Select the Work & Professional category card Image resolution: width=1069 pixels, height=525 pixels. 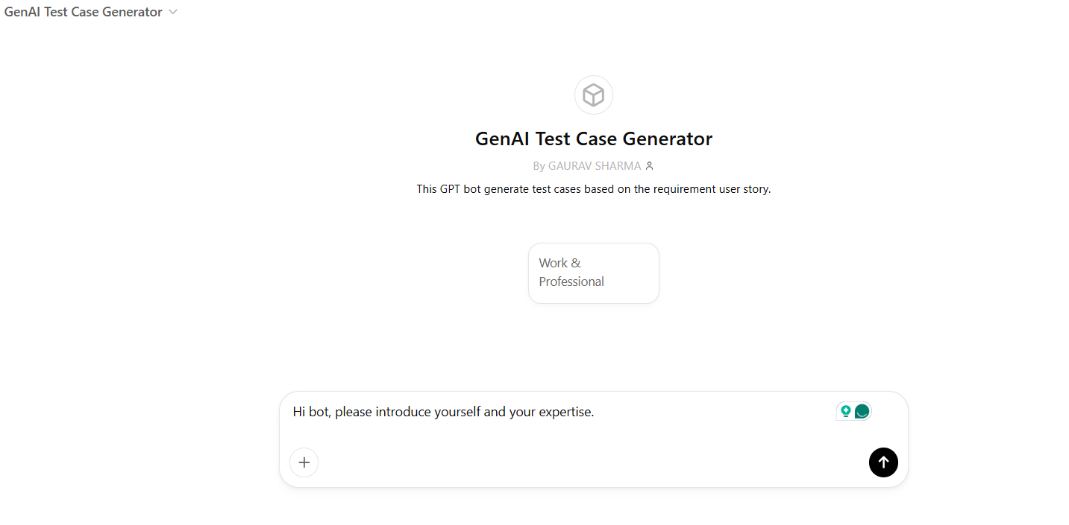click(x=593, y=273)
